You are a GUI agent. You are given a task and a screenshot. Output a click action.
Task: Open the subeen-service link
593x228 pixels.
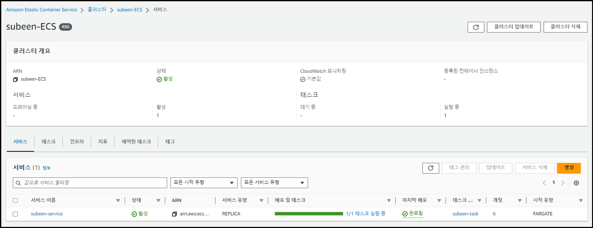point(47,214)
